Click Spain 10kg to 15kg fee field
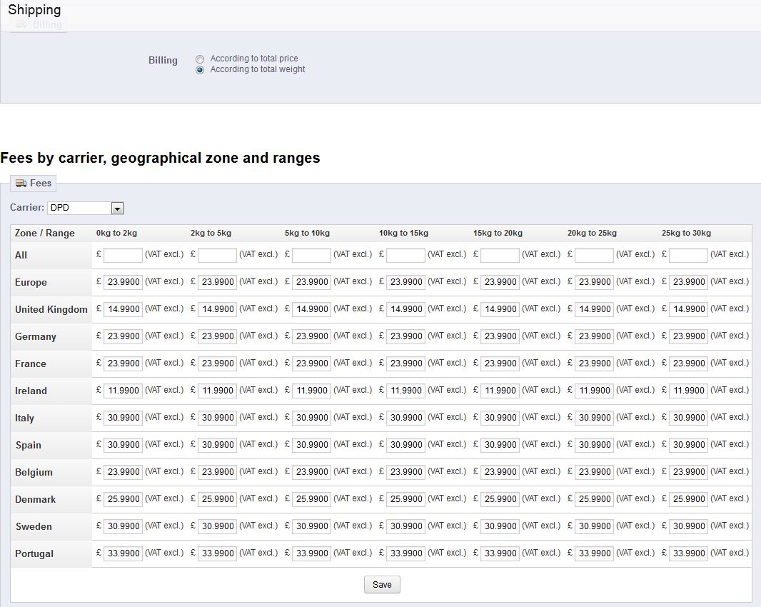Viewport: 761px width, 607px height. [x=405, y=446]
